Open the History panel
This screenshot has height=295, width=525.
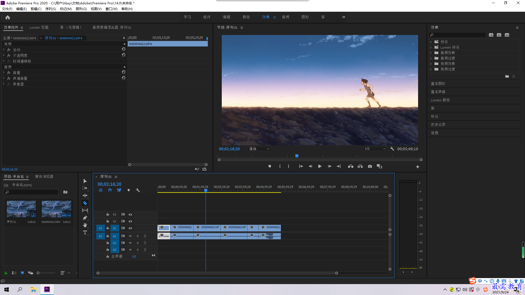[x=438, y=125]
